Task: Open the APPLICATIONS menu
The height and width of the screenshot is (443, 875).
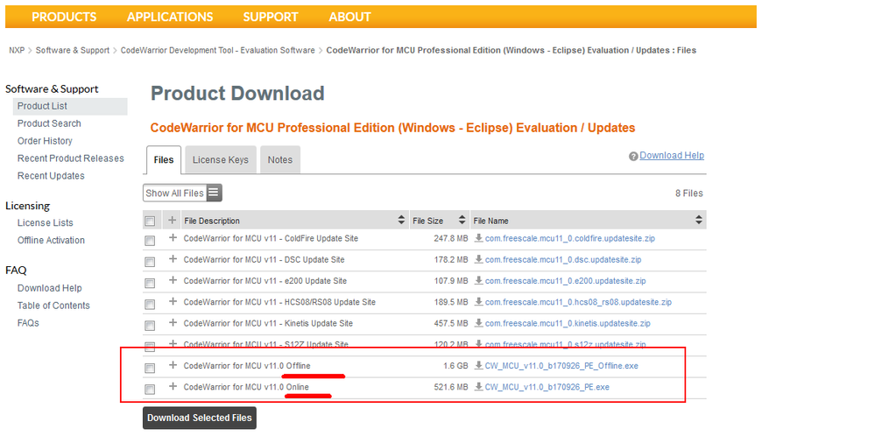Action: coord(170,17)
